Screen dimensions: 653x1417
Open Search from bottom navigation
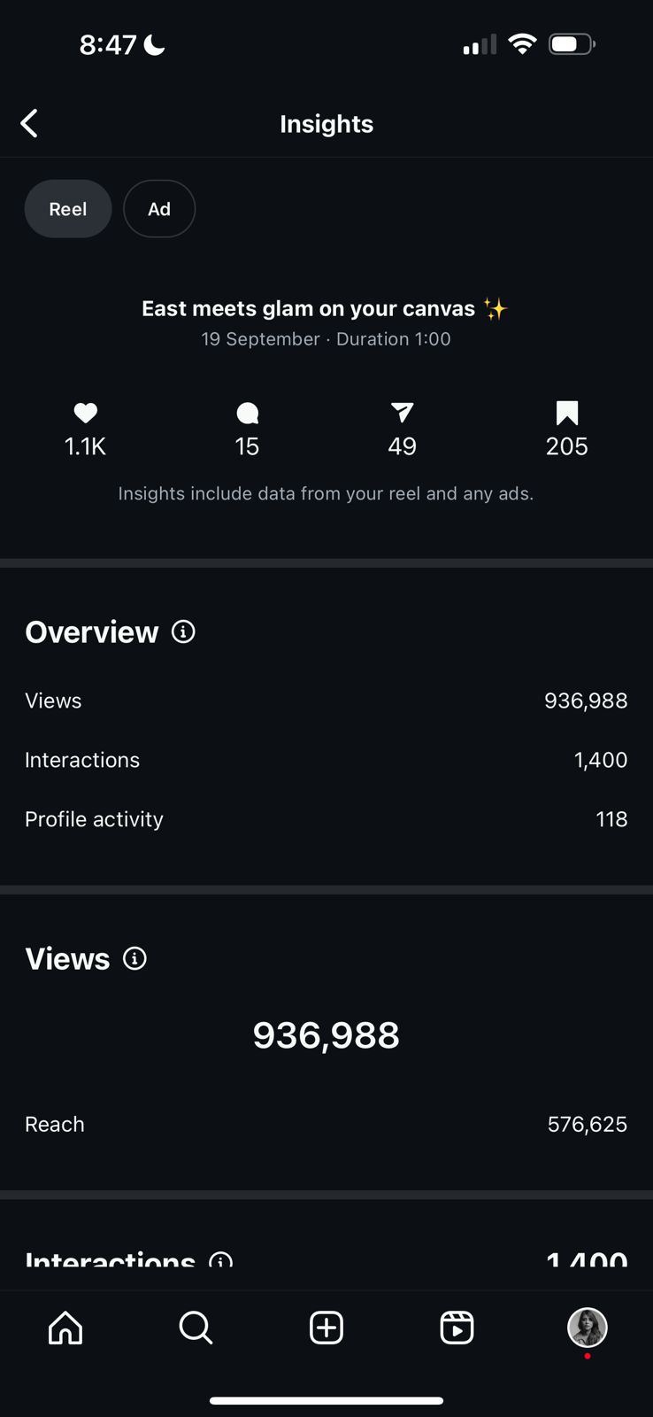[x=196, y=1328]
